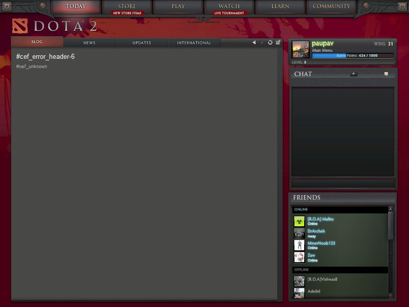Select [R.O.A] Malles biohazard avatar
The height and width of the screenshot is (307, 409).
(x=299, y=221)
